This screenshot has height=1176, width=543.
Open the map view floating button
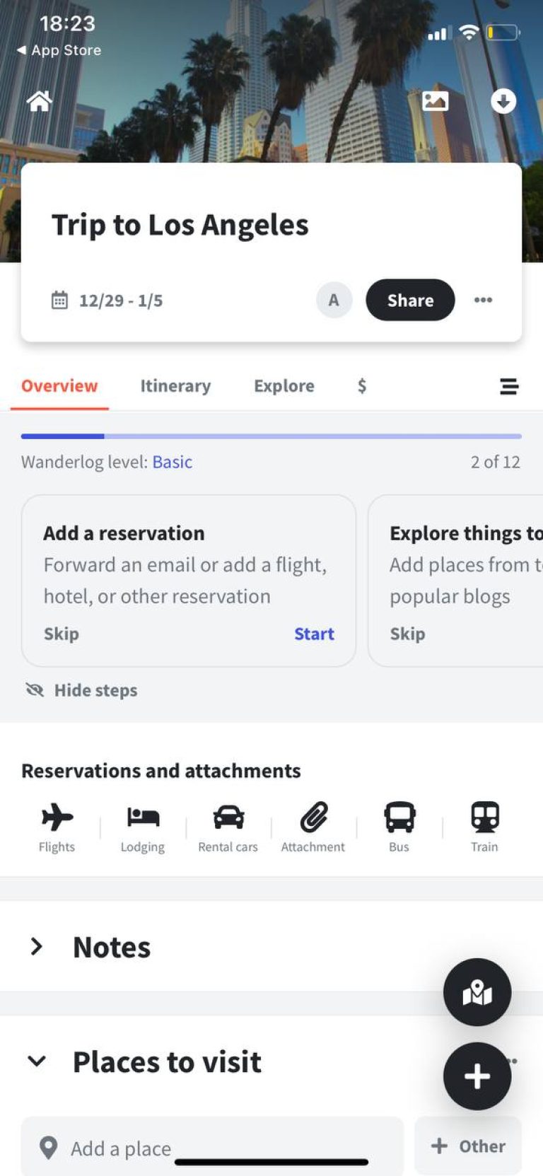click(x=477, y=992)
